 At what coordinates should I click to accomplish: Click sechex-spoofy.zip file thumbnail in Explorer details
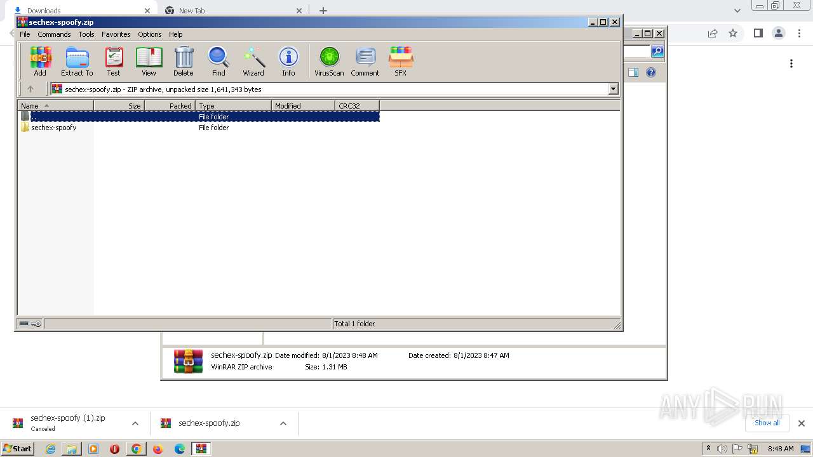[x=189, y=361]
